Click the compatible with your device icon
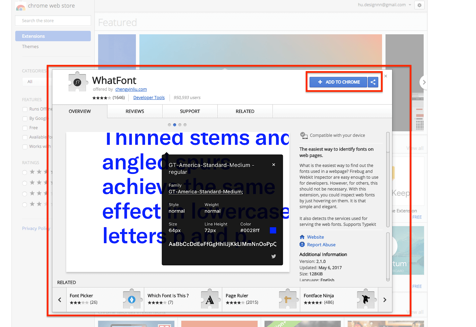Viewport: 476px width, 327px height. (304, 135)
